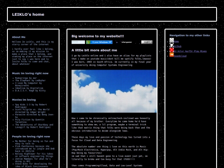
Task: Click the red YouTube Music icon
Action: [x=172, y=50]
